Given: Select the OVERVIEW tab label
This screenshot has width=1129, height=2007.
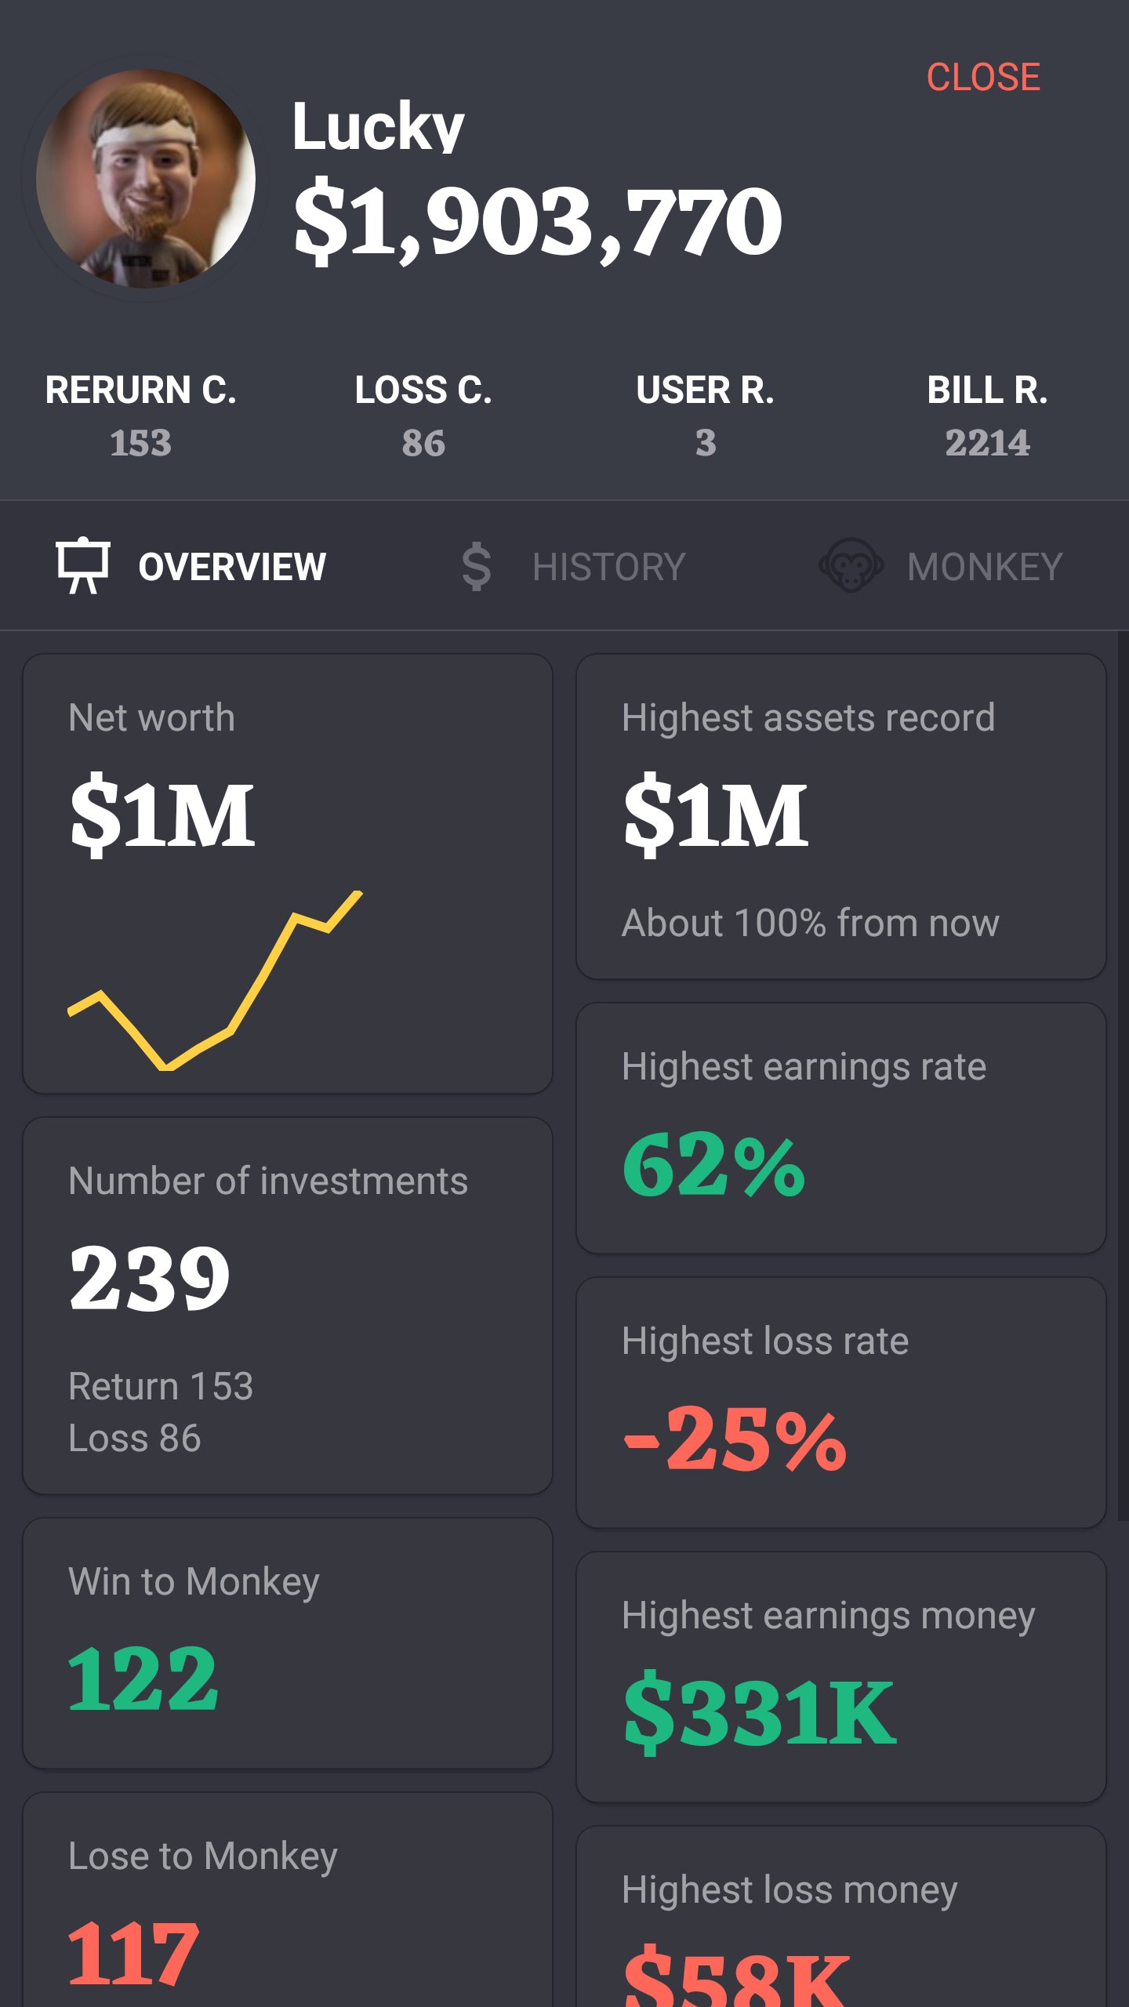Looking at the screenshot, I should tap(232, 567).
